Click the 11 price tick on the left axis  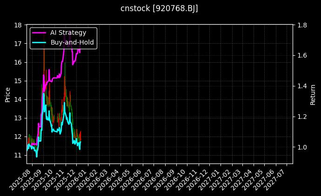pos(18,155)
